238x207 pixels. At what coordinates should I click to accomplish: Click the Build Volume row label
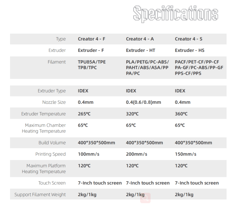pyautogui.click(x=52, y=143)
